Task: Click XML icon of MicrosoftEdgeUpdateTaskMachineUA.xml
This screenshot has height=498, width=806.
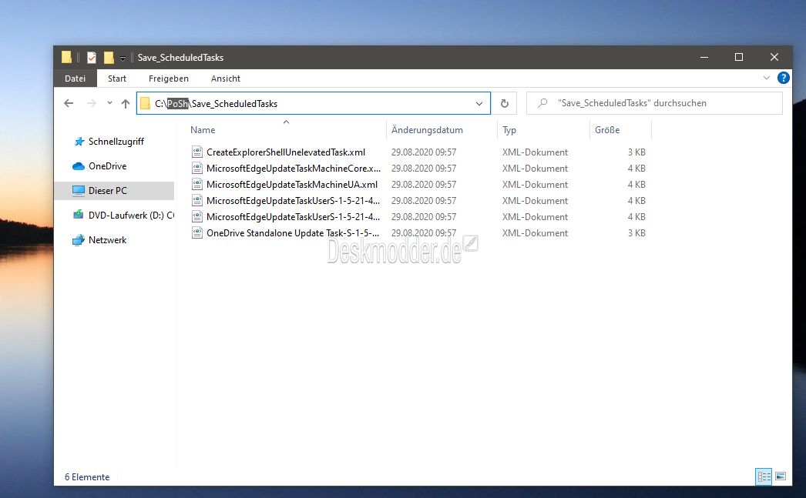Action: (x=196, y=184)
